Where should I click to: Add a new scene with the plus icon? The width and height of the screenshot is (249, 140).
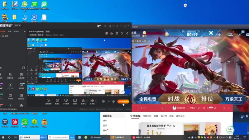(25, 32)
